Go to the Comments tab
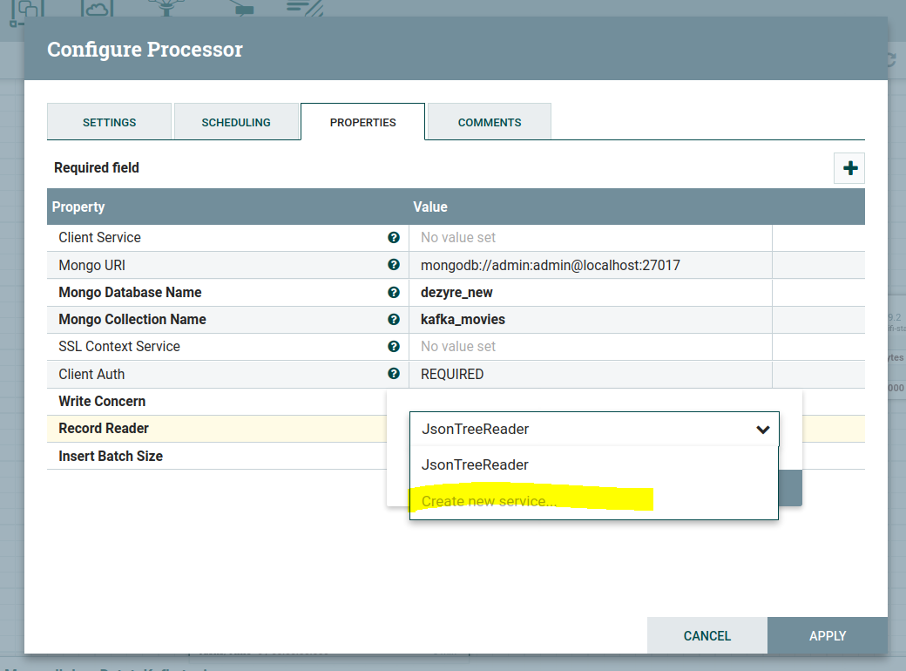 point(490,123)
